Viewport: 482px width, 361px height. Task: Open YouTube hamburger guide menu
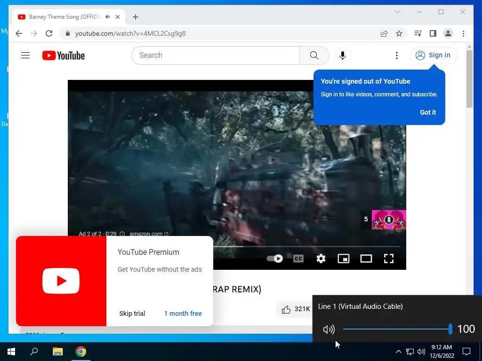(25, 55)
